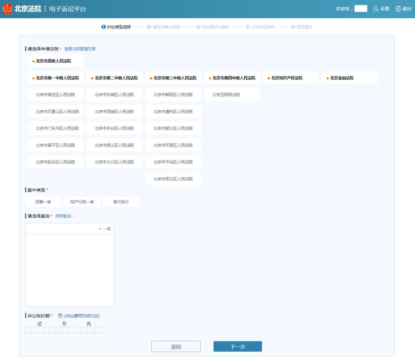Pick 北京市延庆区人民法院
Viewport: 415px width, 364px height.
point(56,162)
